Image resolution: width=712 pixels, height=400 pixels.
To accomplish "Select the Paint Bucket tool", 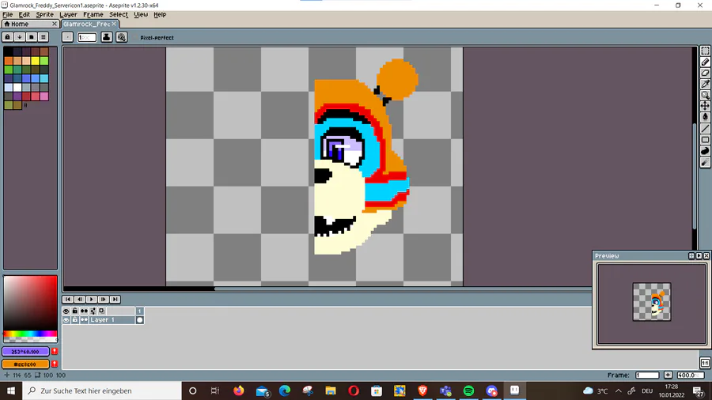I will point(705,118).
